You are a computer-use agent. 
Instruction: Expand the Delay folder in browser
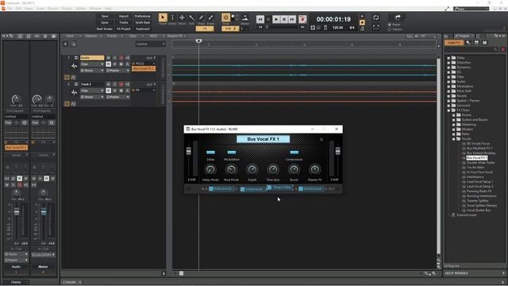[449, 58]
